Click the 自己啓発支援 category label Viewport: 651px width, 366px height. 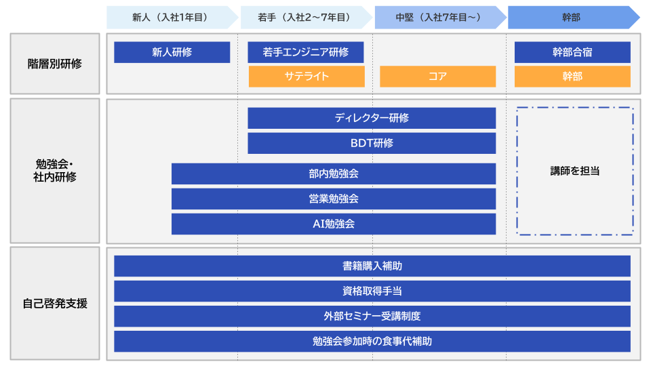pos(55,304)
